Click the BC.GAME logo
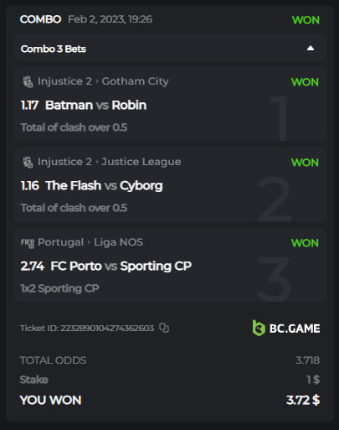Viewport: 339px width, 430px height. [x=286, y=328]
